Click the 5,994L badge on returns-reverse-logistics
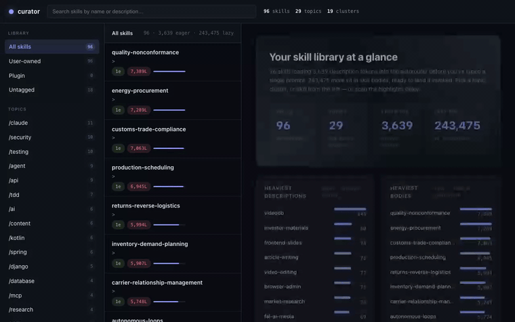Image resolution: width=515 pixels, height=322 pixels. 139,225
